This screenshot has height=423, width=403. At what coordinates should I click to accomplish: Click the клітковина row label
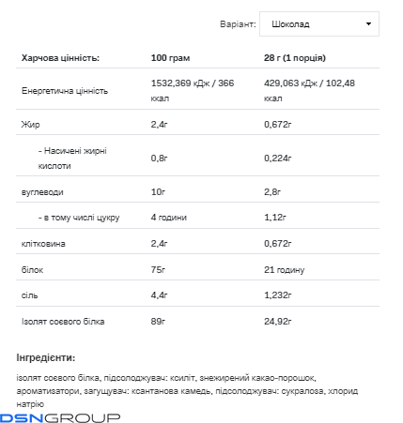click(x=43, y=244)
